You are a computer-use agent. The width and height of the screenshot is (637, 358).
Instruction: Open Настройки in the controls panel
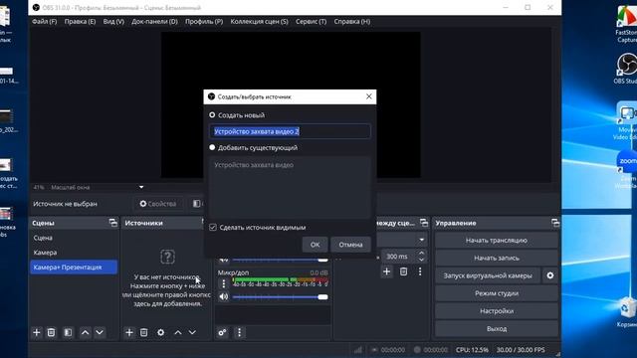pos(496,311)
